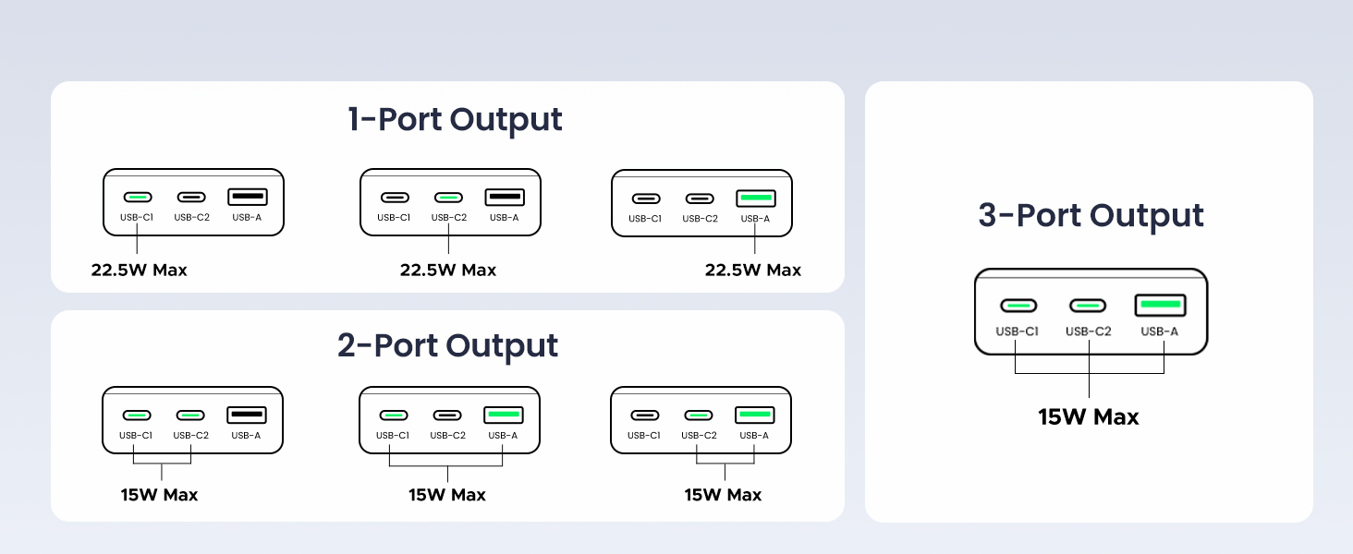Viewport: 1353px width, 554px height.
Task: Click "15W Max" under the USB-C1 and USB-C2 bracket
Action: tap(159, 495)
